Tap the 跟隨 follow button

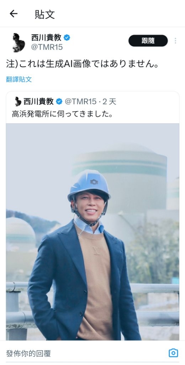point(148,41)
